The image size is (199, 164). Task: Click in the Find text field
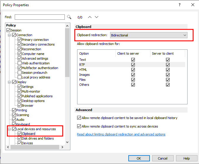[x=39, y=17]
